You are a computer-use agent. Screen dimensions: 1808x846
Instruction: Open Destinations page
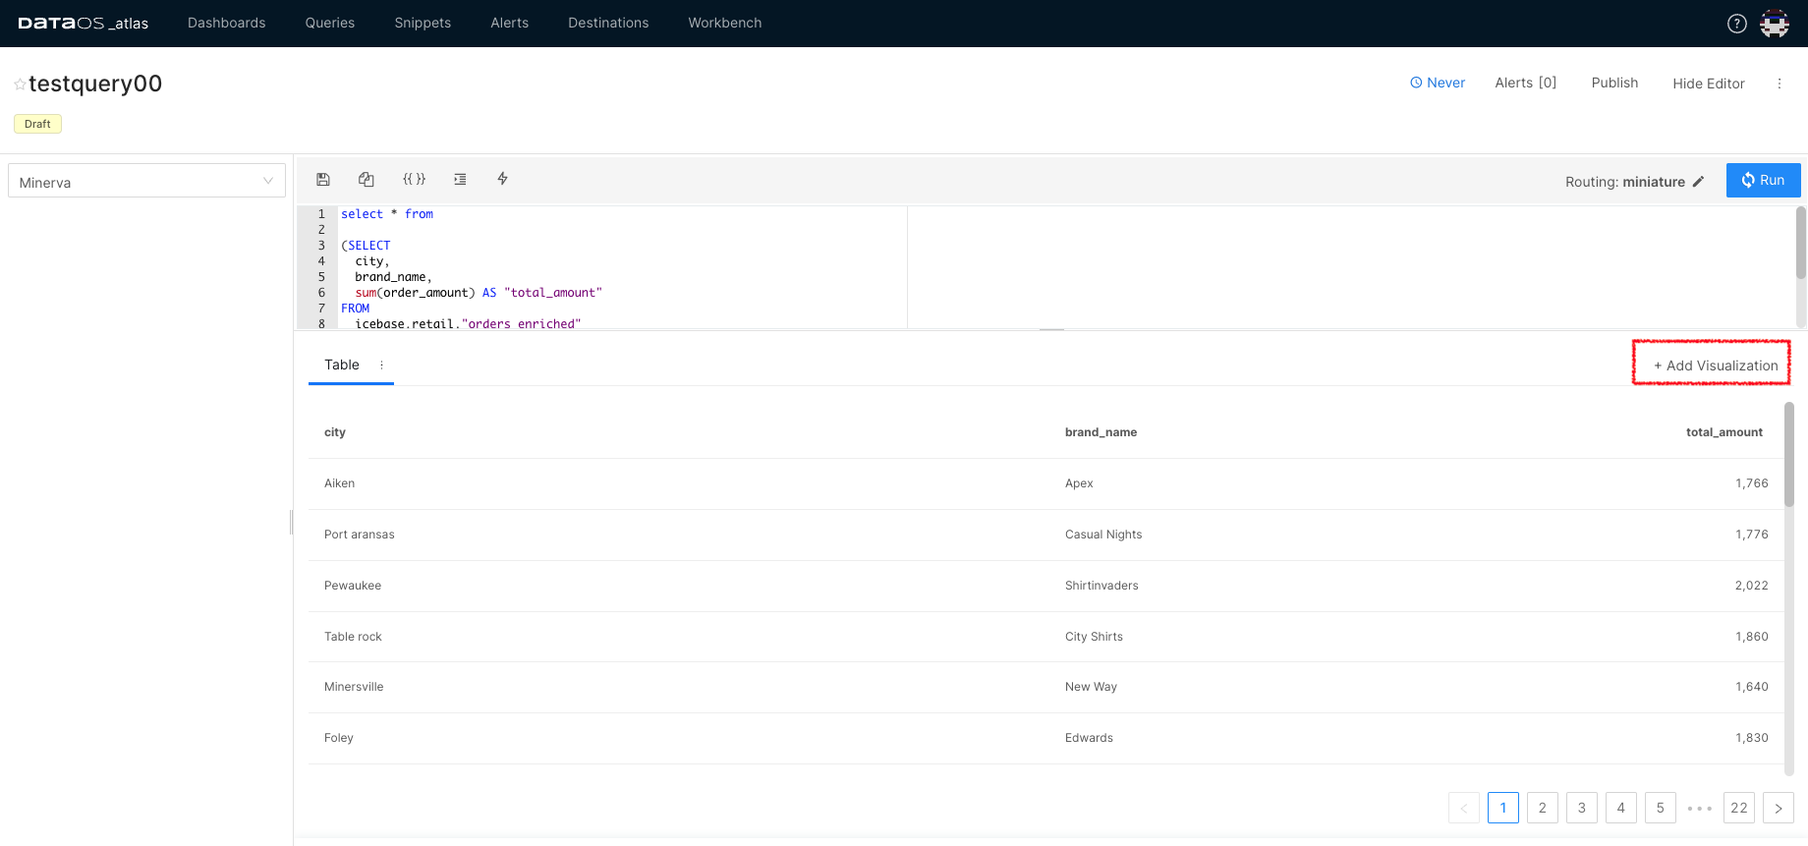click(x=608, y=23)
